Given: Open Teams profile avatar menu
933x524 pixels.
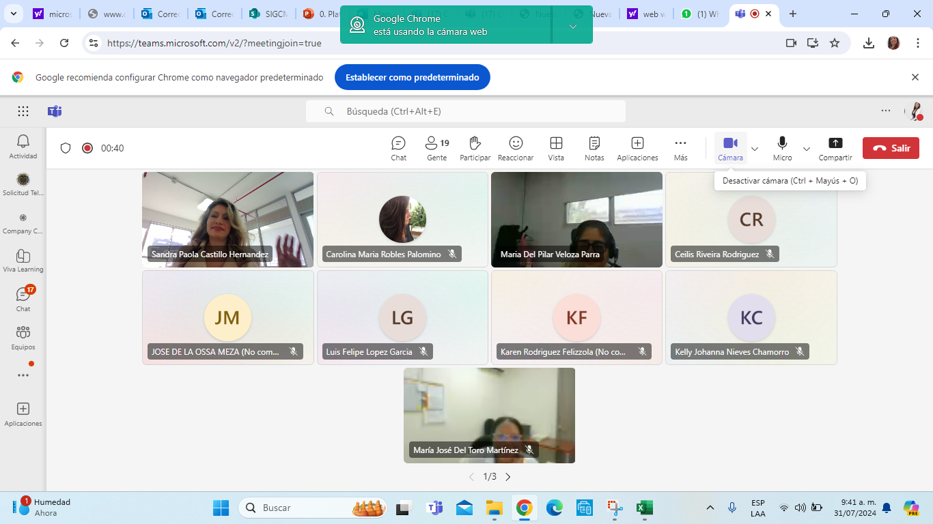Looking at the screenshot, I should pyautogui.click(x=914, y=111).
